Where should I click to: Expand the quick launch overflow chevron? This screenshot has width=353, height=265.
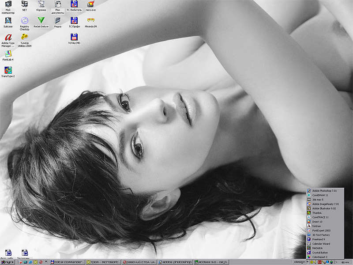pos(46,261)
